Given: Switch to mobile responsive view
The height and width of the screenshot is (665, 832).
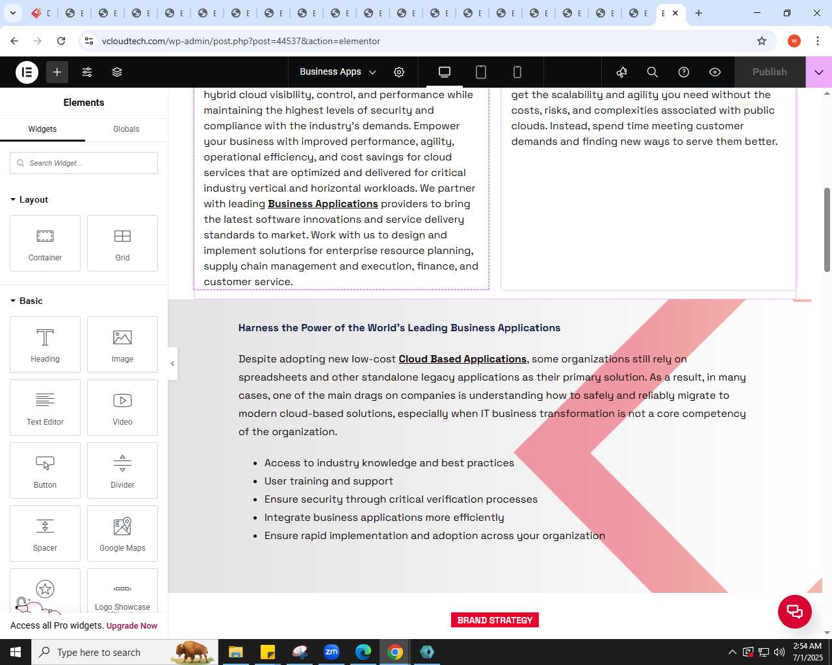Looking at the screenshot, I should pos(517,72).
